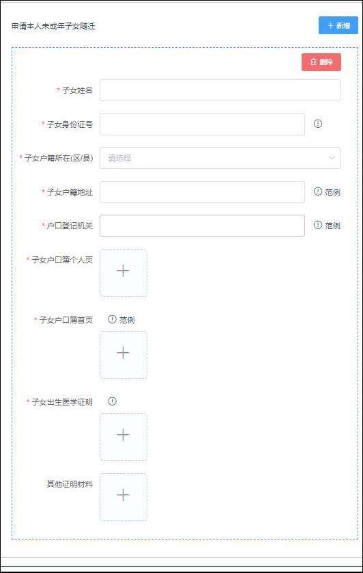The height and width of the screenshot is (573, 363).
Task: Open the 范例 link for 子女户籍地址
Action: pos(332,192)
